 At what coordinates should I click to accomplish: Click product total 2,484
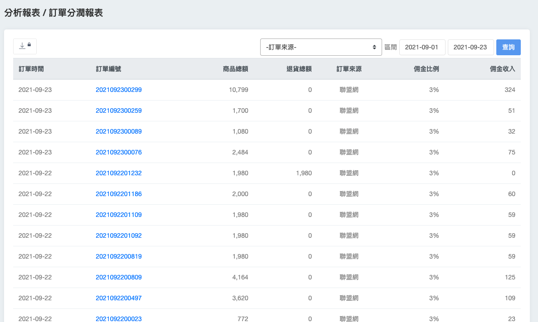point(240,152)
